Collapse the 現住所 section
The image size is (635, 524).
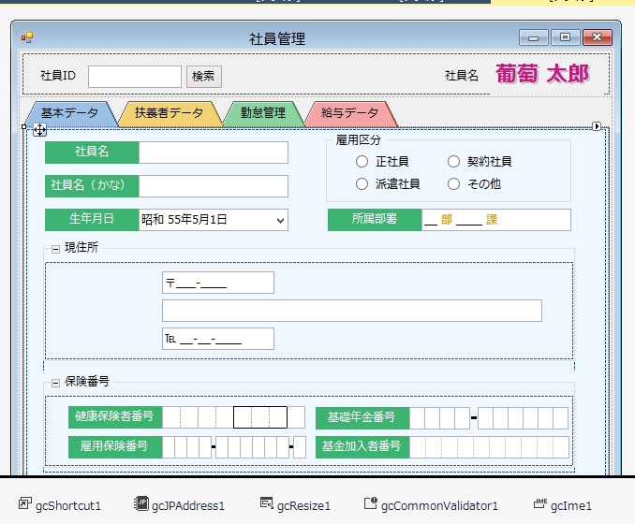(55, 249)
